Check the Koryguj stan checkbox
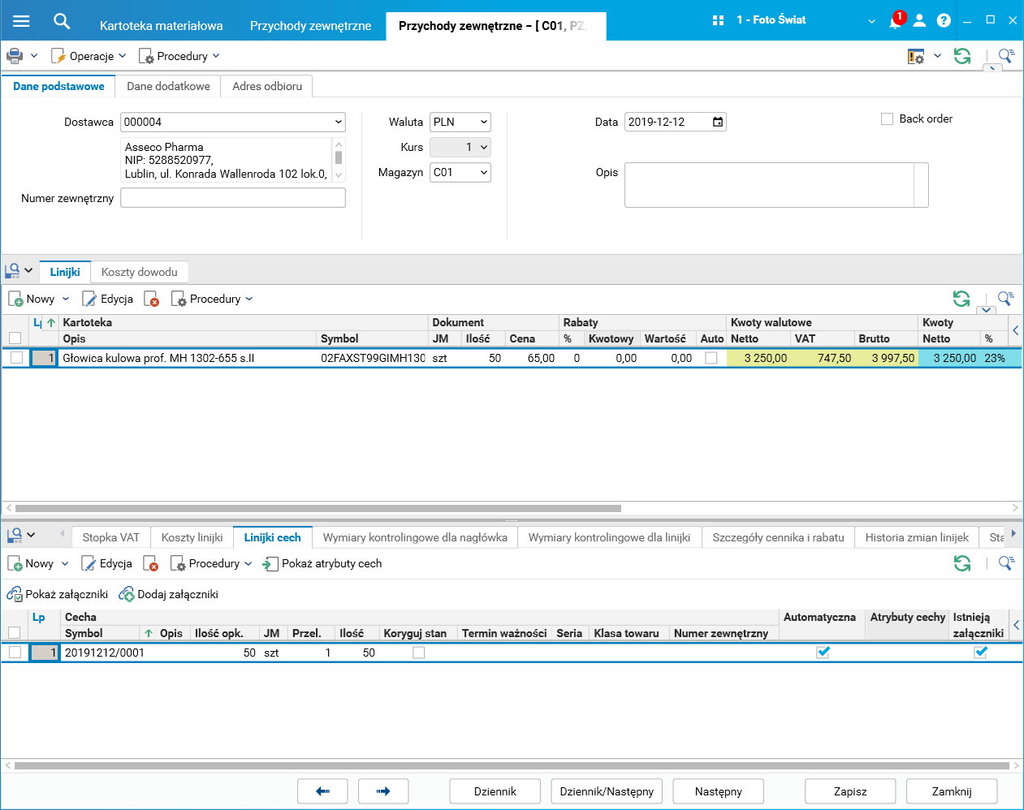Screen dimensions: 1024x810 [x=419, y=653]
